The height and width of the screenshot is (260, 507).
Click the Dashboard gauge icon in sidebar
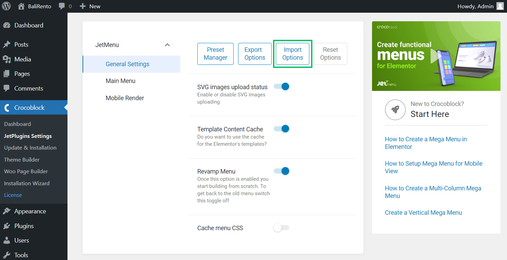click(x=7, y=25)
